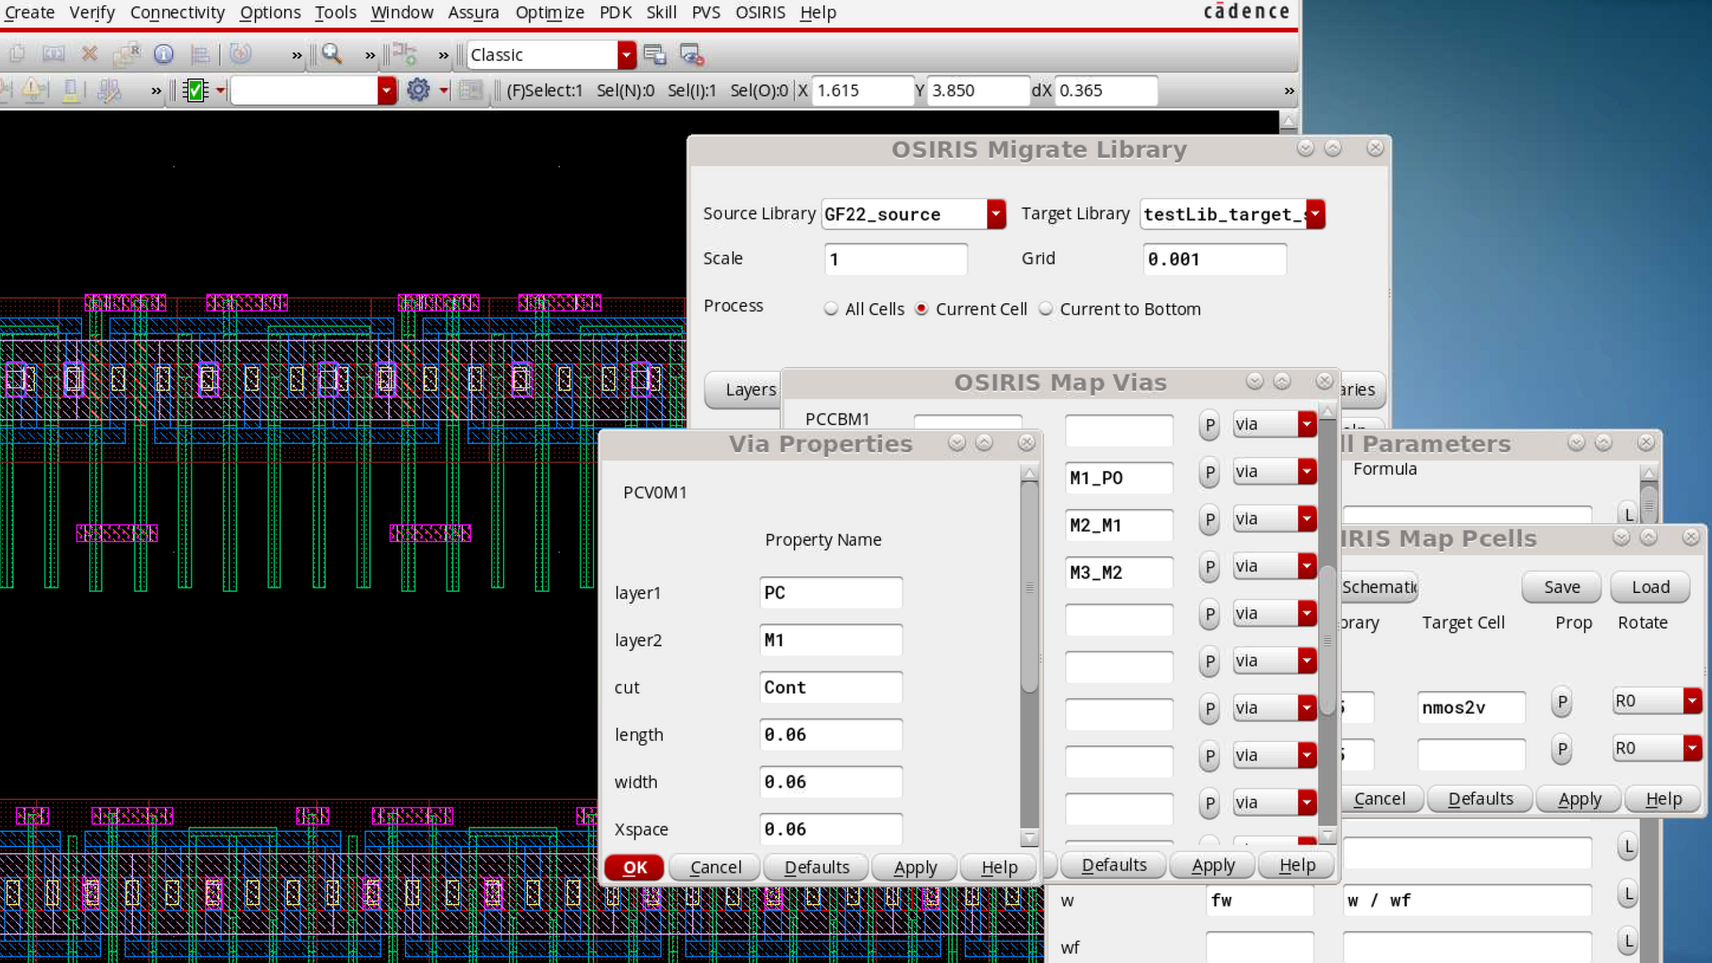1712x963 pixels.
Task: Click OK in Via Properties dialog
Action: (634, 868)
